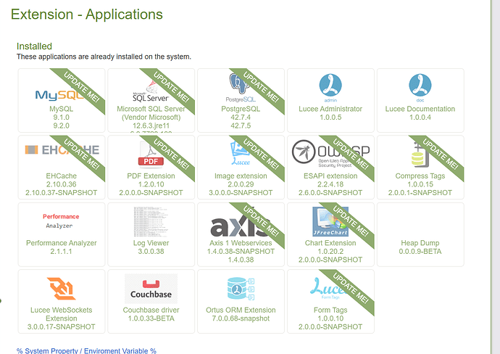Open the PDF Extension icon
500x354 pixels.
[x=151, y=153]
